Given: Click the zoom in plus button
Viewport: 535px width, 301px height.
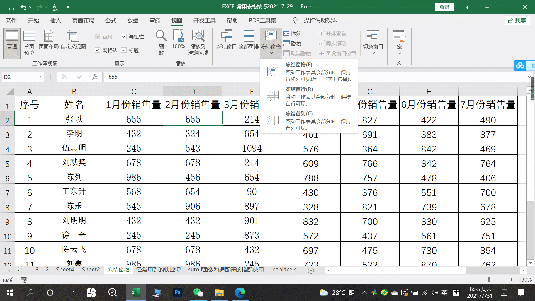Looking at the screenshot, I should tap(511, 280).
